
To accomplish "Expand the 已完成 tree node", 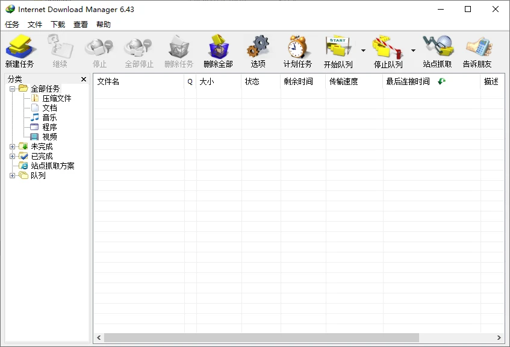I will (x=13, y=156).
